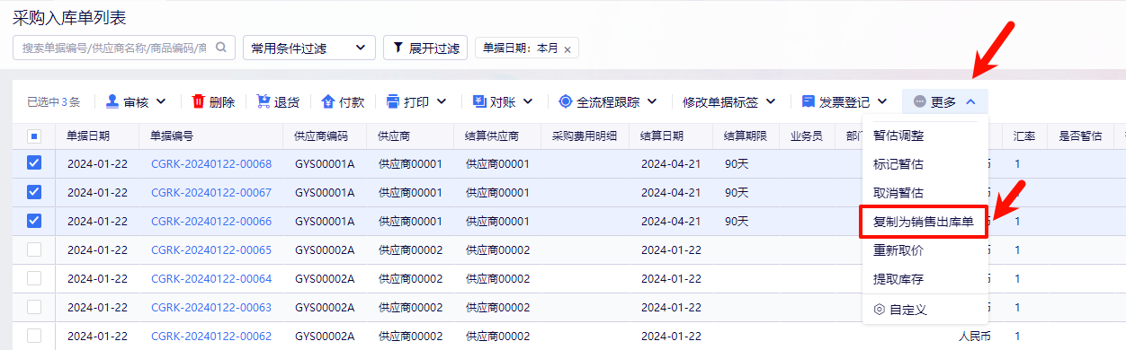Open the 常用条件过滤 dropdown

[309, 48]
